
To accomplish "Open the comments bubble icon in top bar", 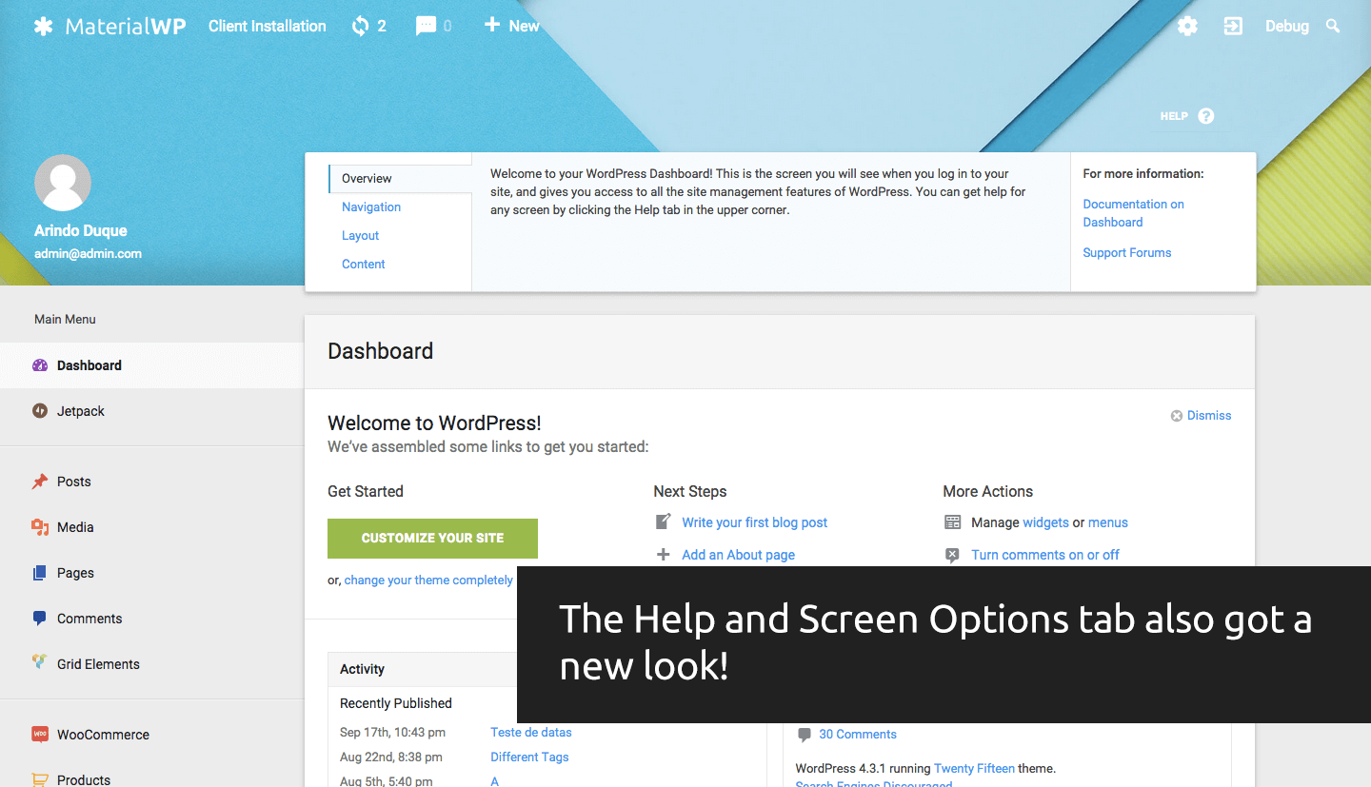I will pyautogui.click(x=426, y=27).
